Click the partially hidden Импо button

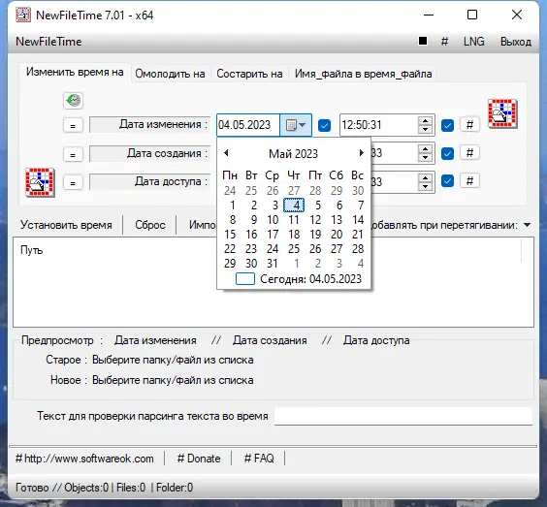202,225
